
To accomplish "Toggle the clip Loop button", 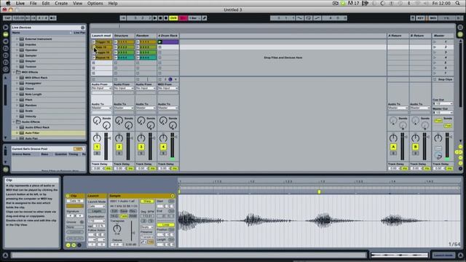I will (x=165, y=225).
